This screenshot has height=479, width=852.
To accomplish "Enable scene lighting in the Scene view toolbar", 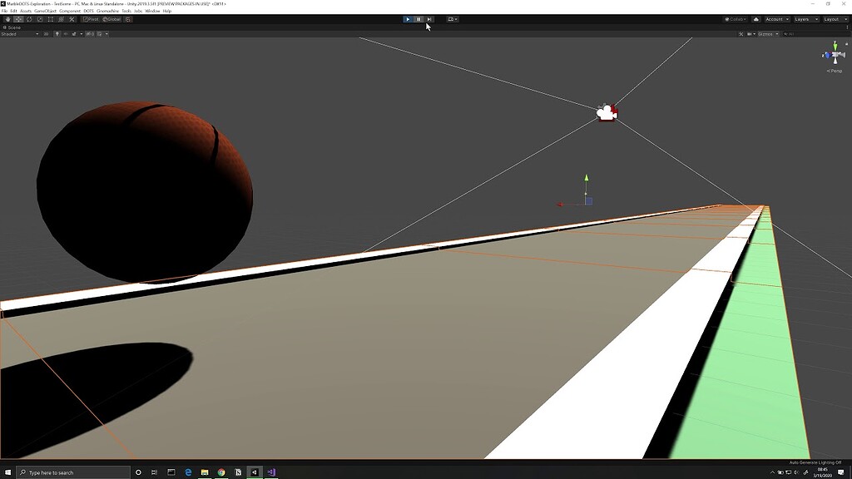I will coord(57,34).
